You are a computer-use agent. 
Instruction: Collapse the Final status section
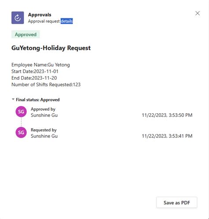point(13,100)
